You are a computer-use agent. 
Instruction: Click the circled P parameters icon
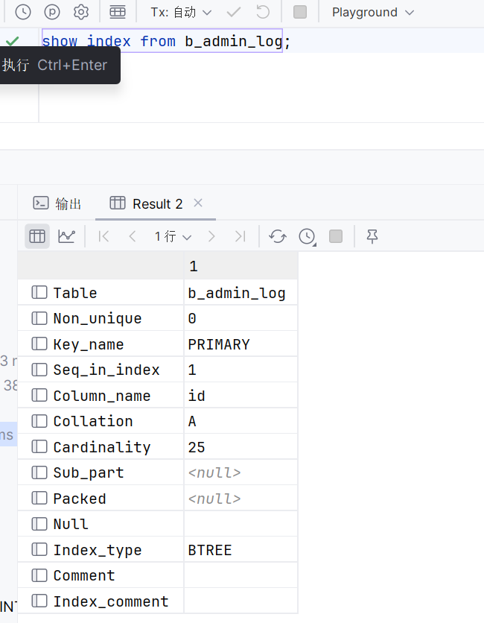coord(52,13)
